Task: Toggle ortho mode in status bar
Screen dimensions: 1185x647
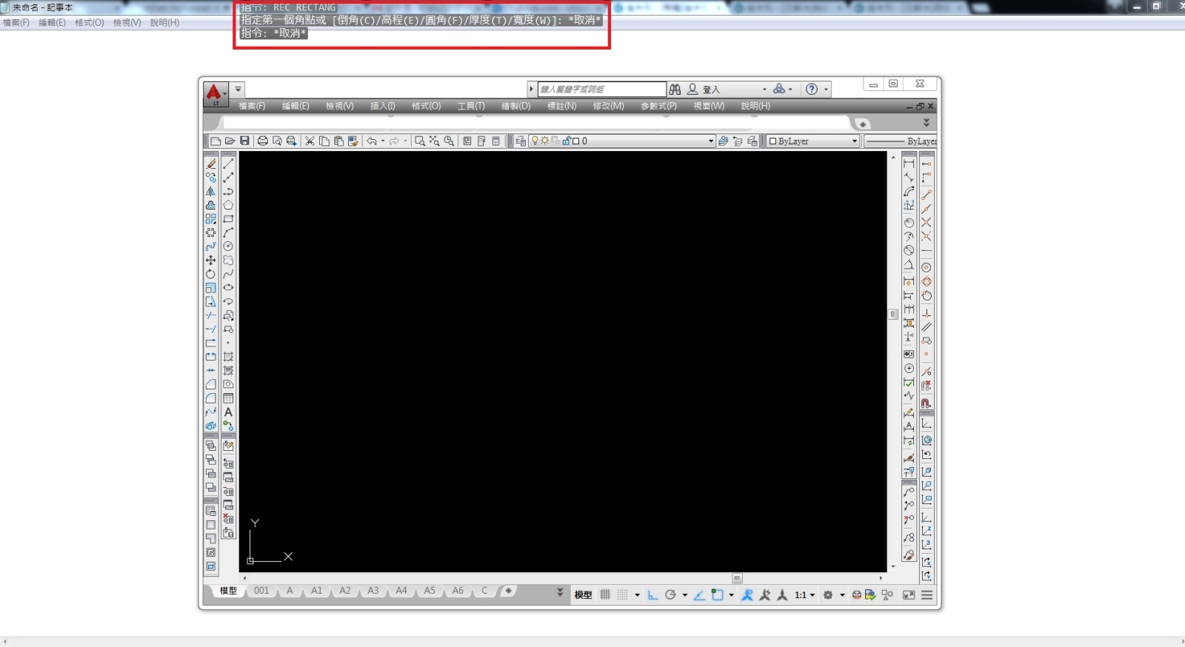Action: coord(652,594)
